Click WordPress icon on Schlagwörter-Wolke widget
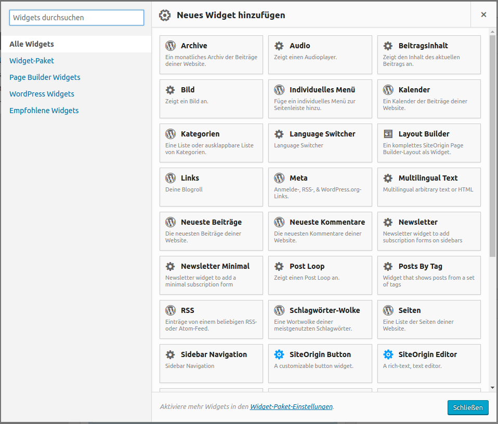Viewport: 498px width, 424px height. coord(279,310)
